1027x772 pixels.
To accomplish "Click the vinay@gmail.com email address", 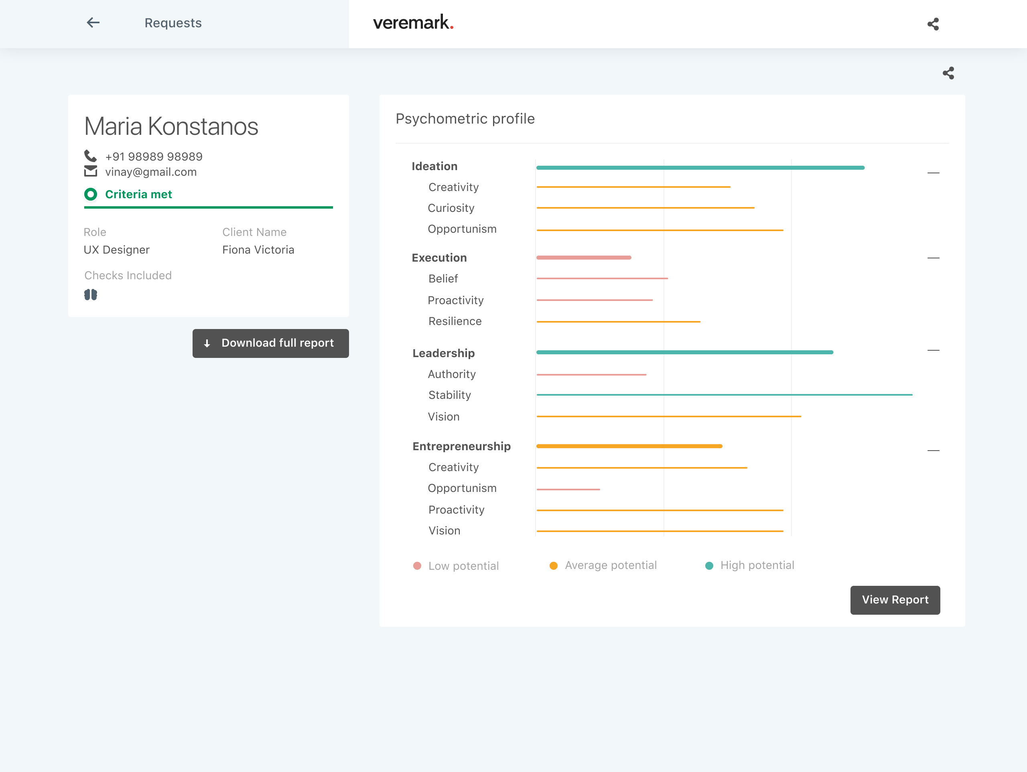I will (x=151, y=172).
